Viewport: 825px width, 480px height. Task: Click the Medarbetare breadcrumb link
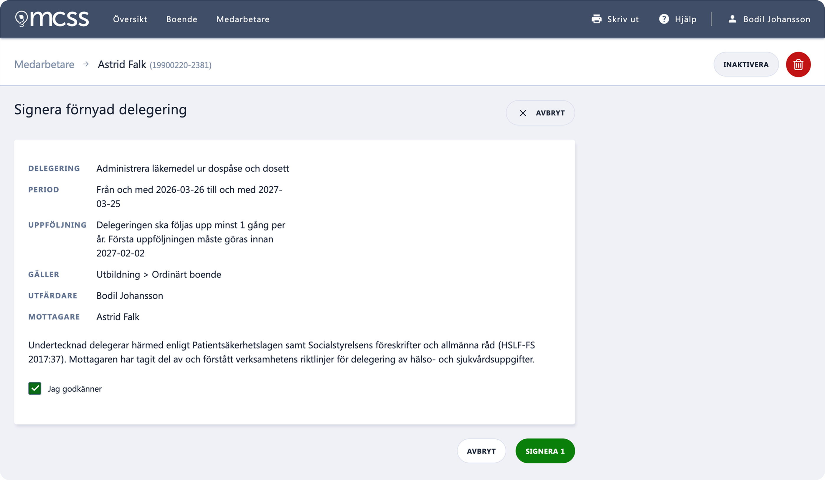tap(44, 64)
